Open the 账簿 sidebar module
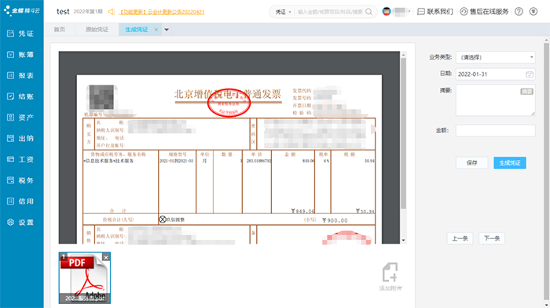Viewport: 550px width, 308px height. 21,55
